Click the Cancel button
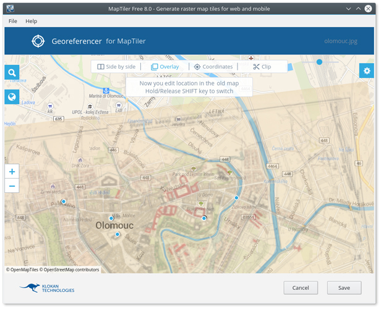The width and height of the screenshot is (381, 309). pyautogui.click(x=301, y=288)
